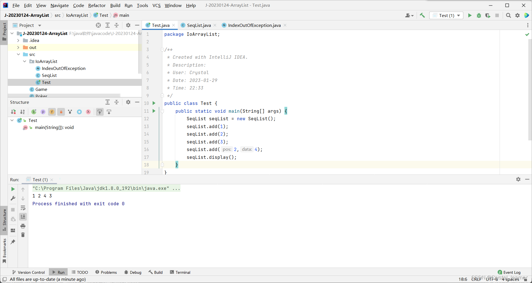The image size is (532, 283).
Task: Click the Build project hammer icon
Action: pyautogui.click(x=422, y=15)
